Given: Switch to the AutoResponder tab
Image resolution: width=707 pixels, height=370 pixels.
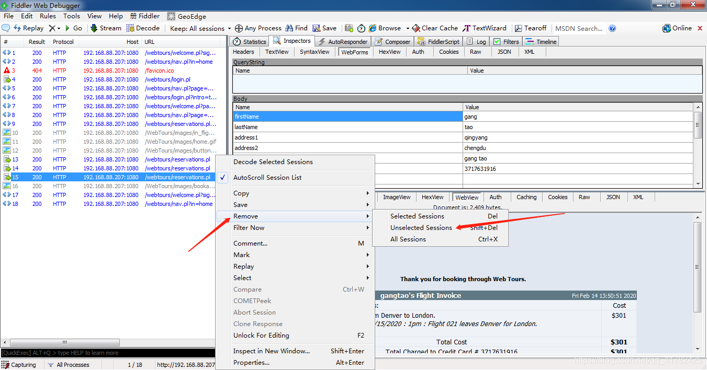Looking at the screenshot, I should [342, 41].
